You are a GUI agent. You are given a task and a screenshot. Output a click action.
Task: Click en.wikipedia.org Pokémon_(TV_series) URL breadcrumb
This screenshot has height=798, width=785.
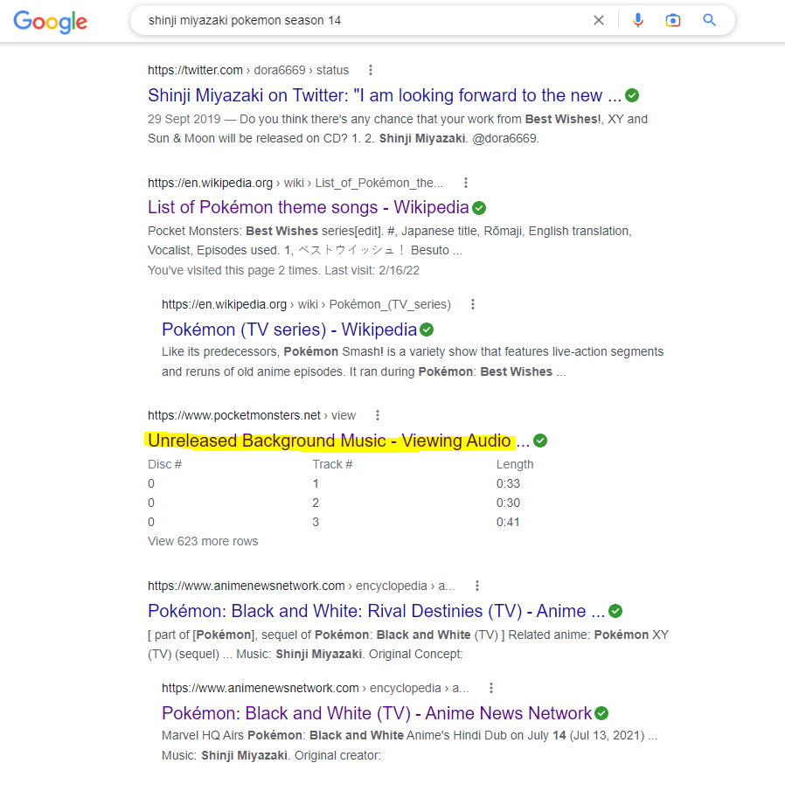pos(307,304)
